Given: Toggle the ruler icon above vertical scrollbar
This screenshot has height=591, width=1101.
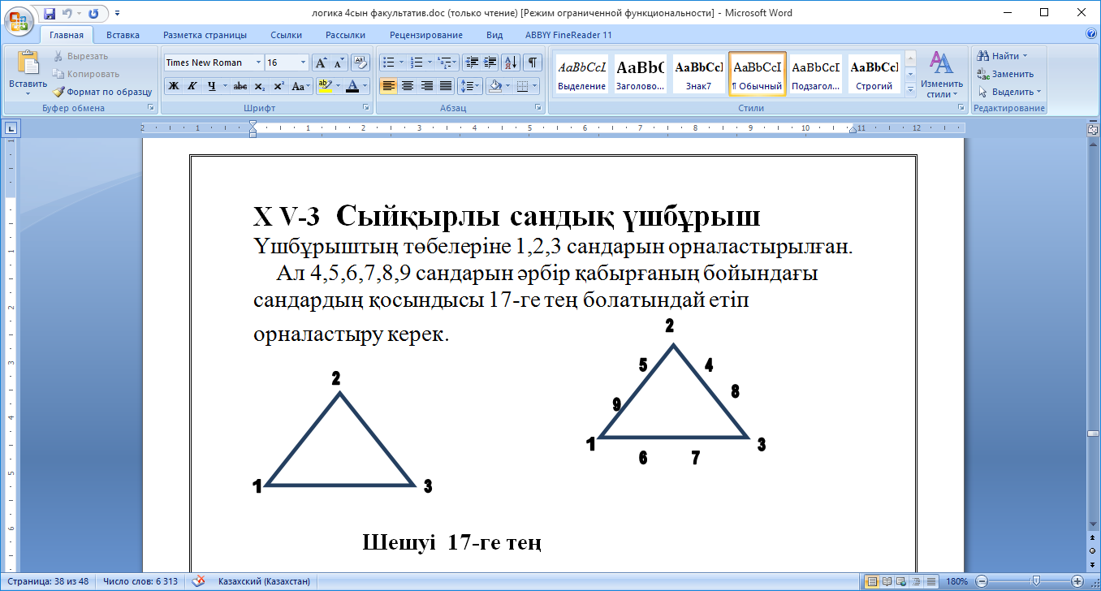Looking at the screenshot, I should pos(1092,129).
